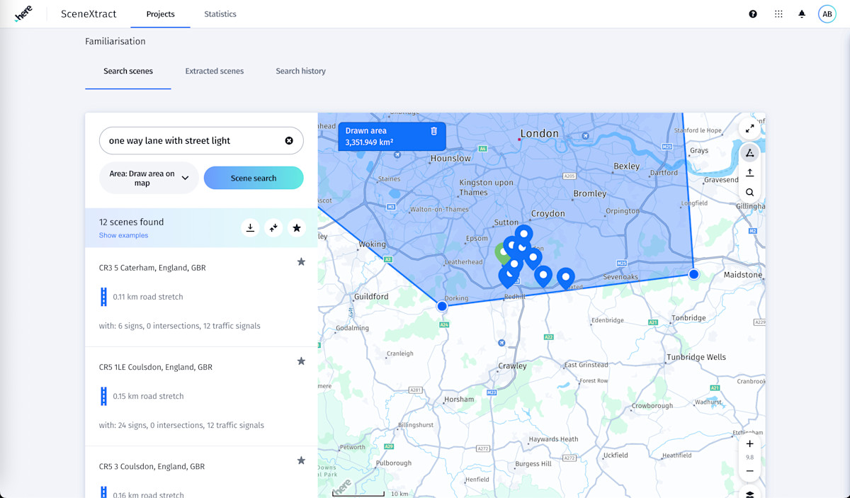Click the blue scene pin near Sevenoaks
Screen dimensions: 850x498
(565, 278)
